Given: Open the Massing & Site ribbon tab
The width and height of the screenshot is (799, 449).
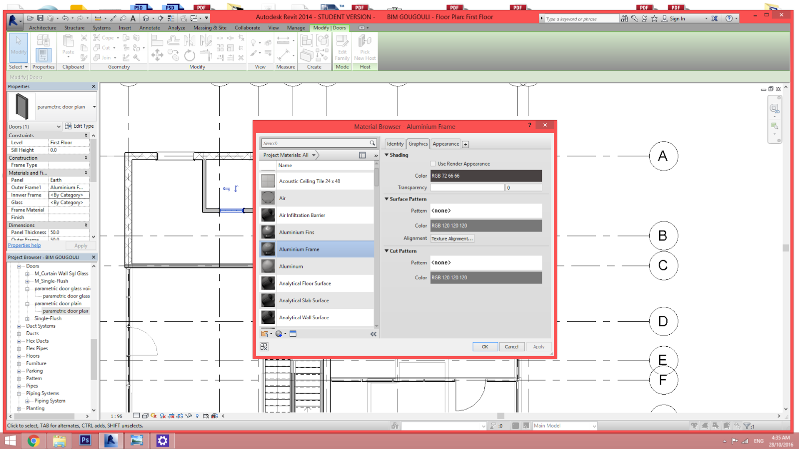Looking at the screenshot, I should [210, 28].
